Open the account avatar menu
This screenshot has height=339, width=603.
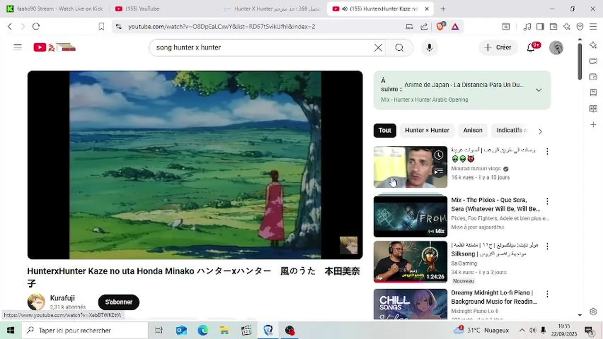click(556, 48)
